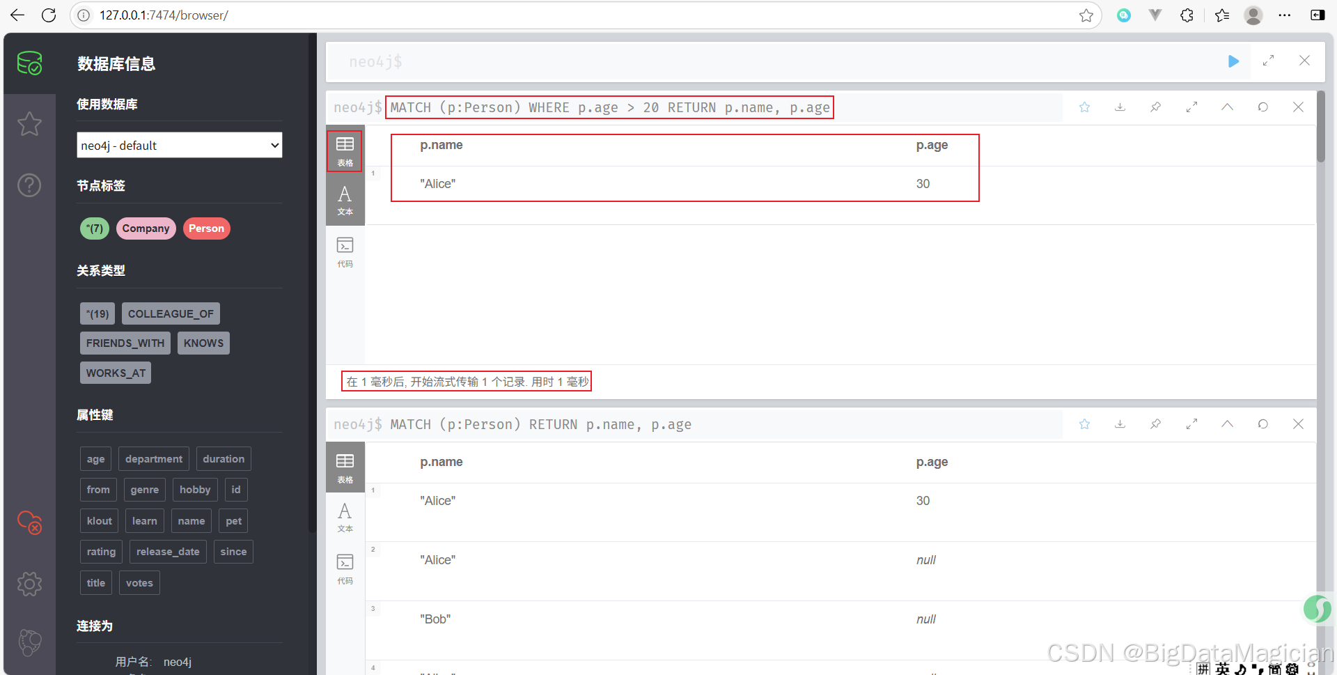Rerun the second MATCH Person query
Viewport: 1337px width, 675px height.
coord(1262,424)
